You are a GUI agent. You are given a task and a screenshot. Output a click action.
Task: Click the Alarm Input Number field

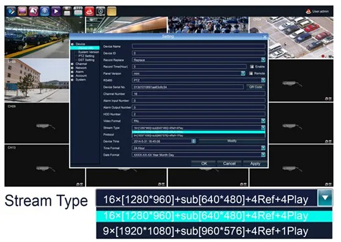199,100
